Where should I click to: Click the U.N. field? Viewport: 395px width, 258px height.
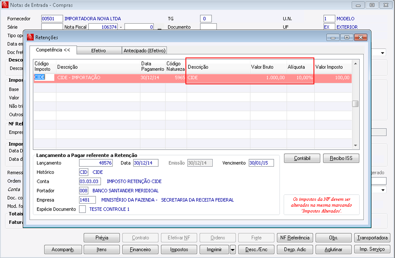click(x=329, y=19)
